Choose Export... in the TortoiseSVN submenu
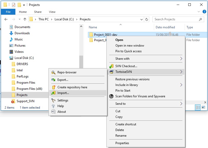 coord(78,80)
